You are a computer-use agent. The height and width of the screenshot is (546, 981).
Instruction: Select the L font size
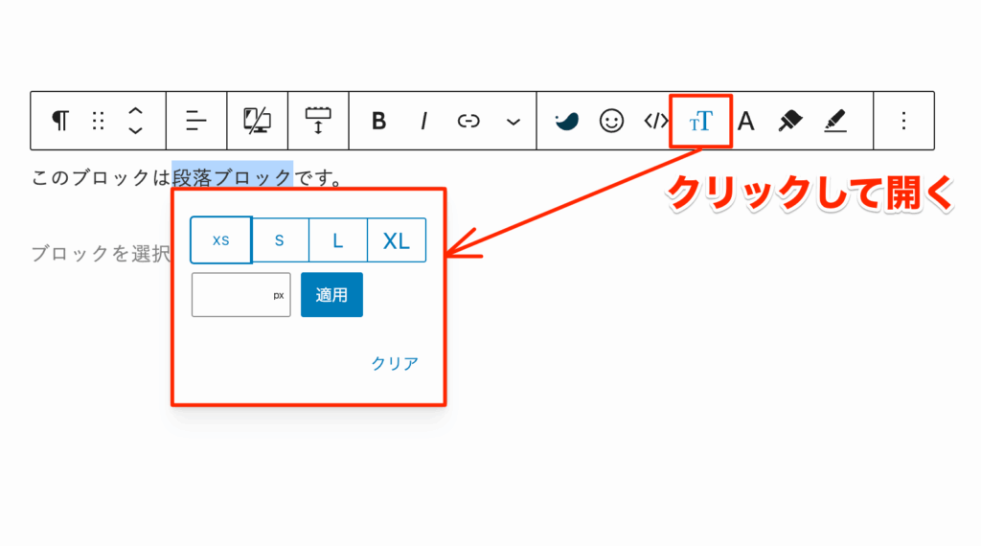pyautogui.click(x=338, y=240)
